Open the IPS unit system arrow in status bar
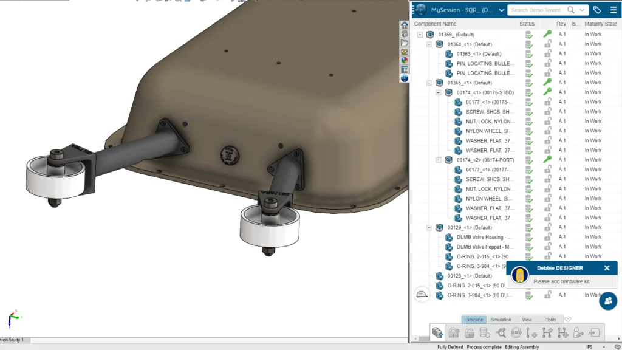This screenshot has height=350, width=622. pyautogui.click(x=604, y=347)
